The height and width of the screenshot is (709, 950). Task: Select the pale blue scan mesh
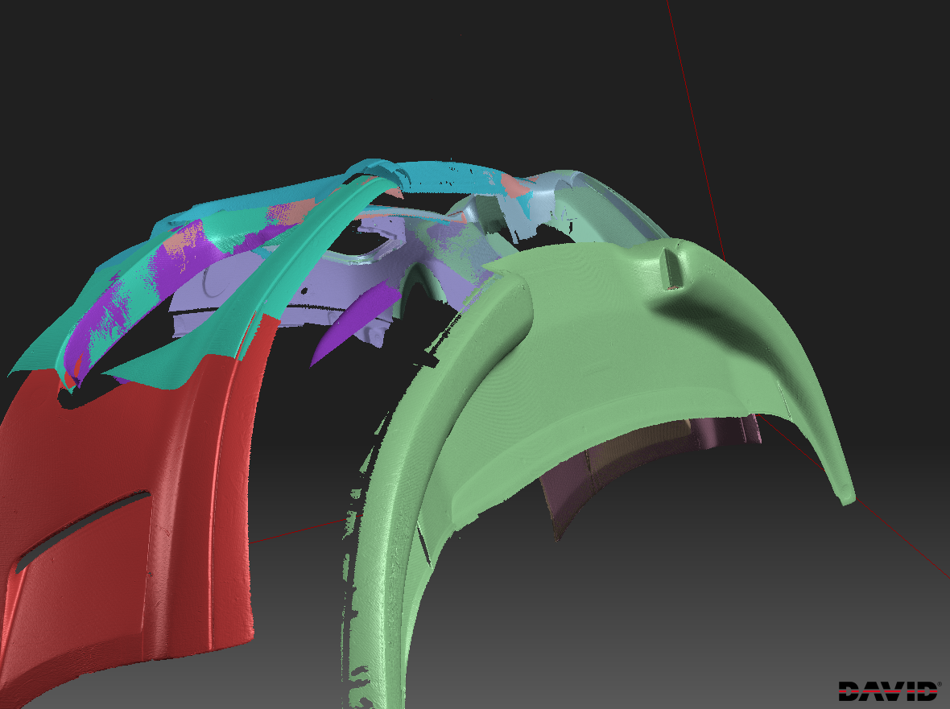tap(580, 201)
